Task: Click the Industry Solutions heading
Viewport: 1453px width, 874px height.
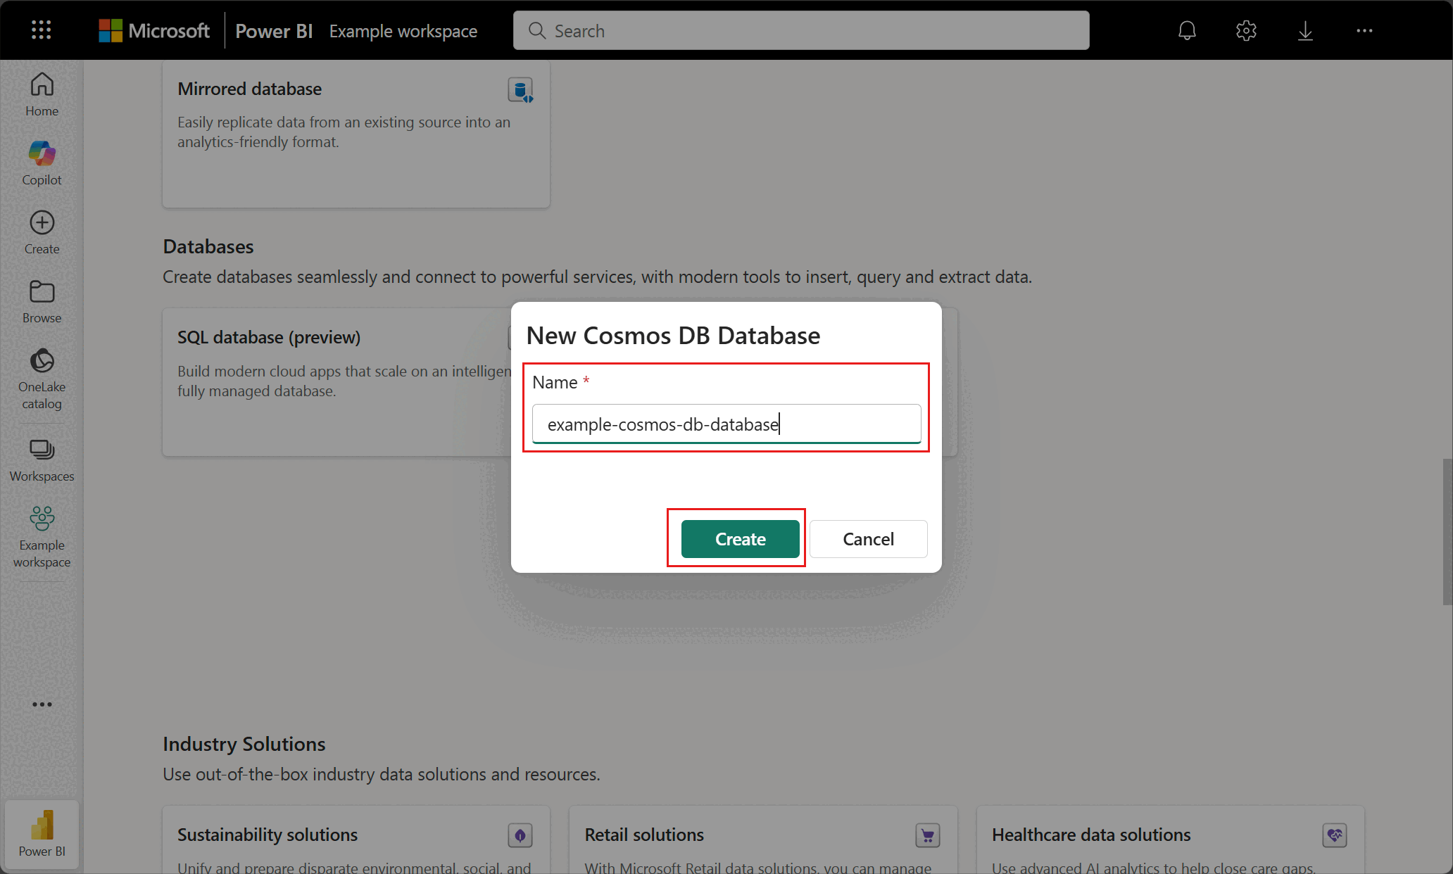Action: pyautogui.click(x=244, y=745)
